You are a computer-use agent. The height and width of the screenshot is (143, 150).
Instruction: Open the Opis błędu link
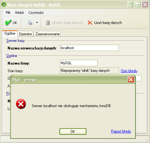129,71
